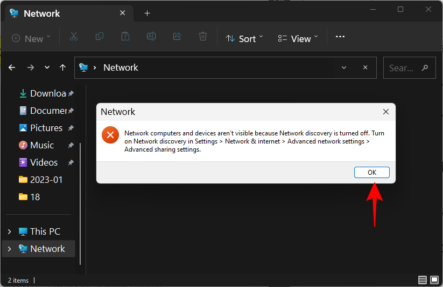Click the Search box field
The image size is (443, 287).
404,68
